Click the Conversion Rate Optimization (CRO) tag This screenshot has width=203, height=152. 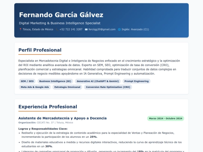pos(108,87)
